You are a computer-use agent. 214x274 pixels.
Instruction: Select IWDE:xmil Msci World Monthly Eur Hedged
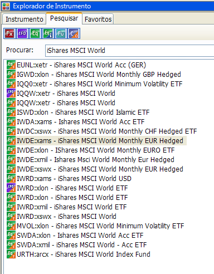click(95, 160)
